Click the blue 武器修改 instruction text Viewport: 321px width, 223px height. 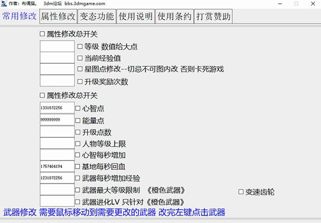pos(114,212)
